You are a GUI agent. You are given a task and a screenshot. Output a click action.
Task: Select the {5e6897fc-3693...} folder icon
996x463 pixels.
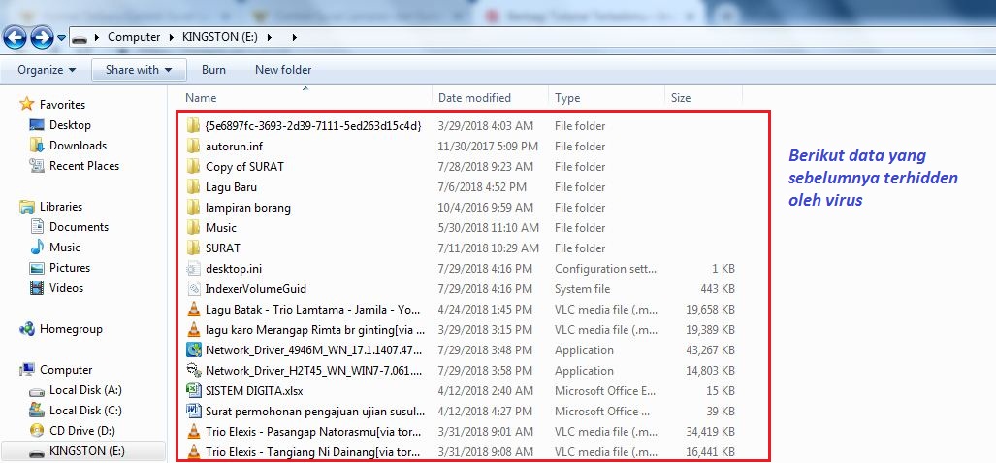tap(194, 126)
